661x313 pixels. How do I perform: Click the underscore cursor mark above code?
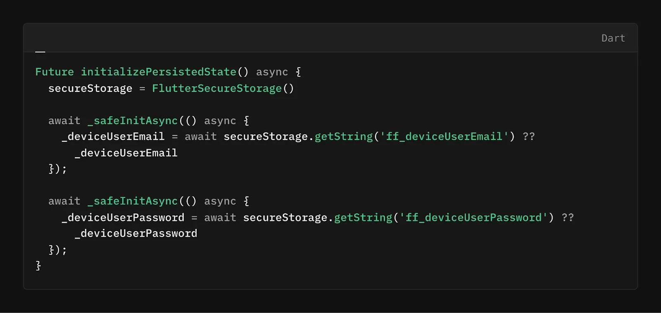click(x=40, y=52)
